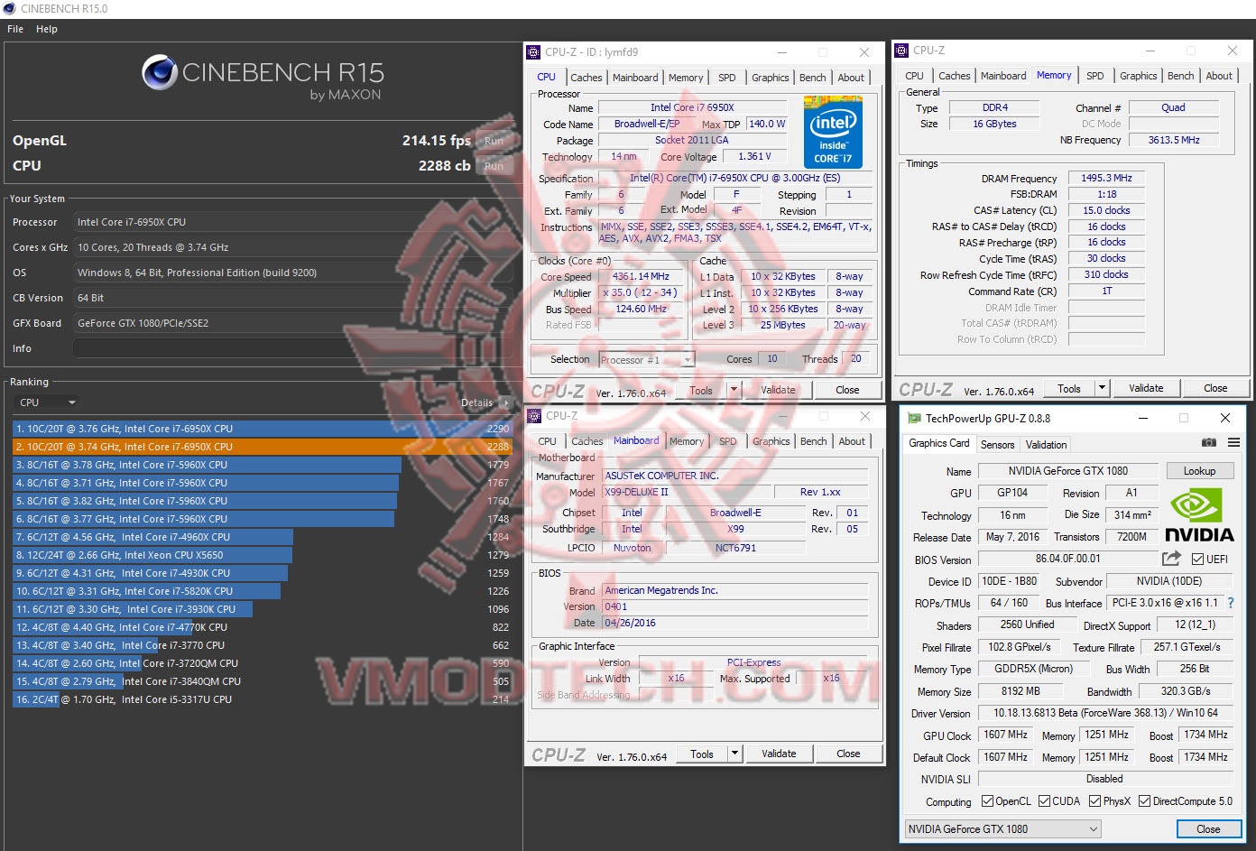Viewport: 1256px width, 851px height.
Task: Select the Core i7-4770K ranking row
Action: click(263, 627)
